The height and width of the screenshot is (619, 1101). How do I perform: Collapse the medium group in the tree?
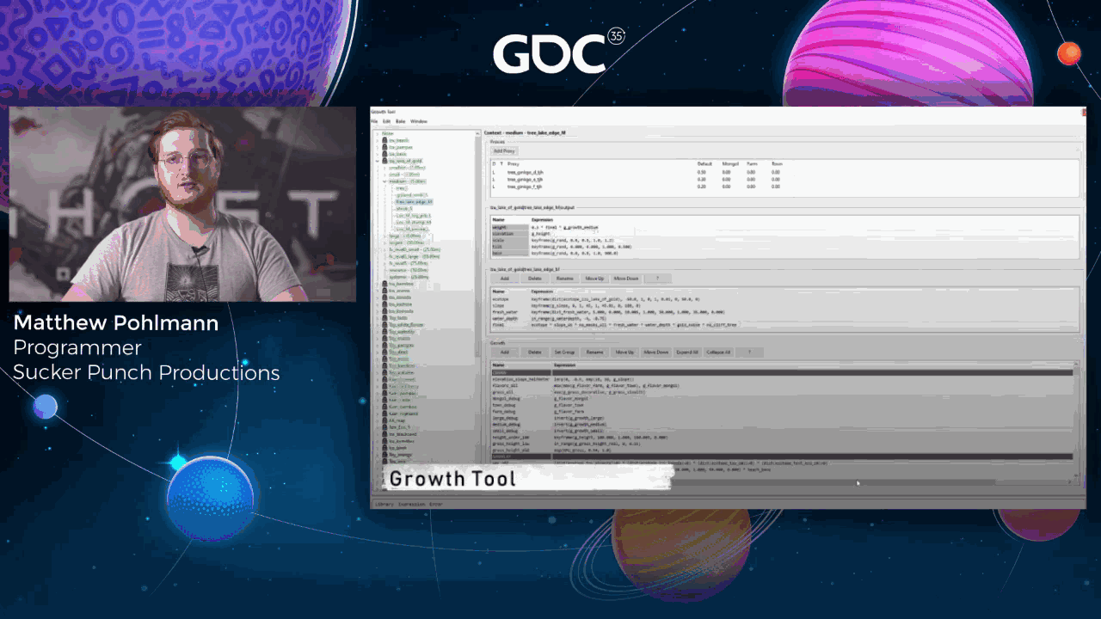click(x=384, y=181)
